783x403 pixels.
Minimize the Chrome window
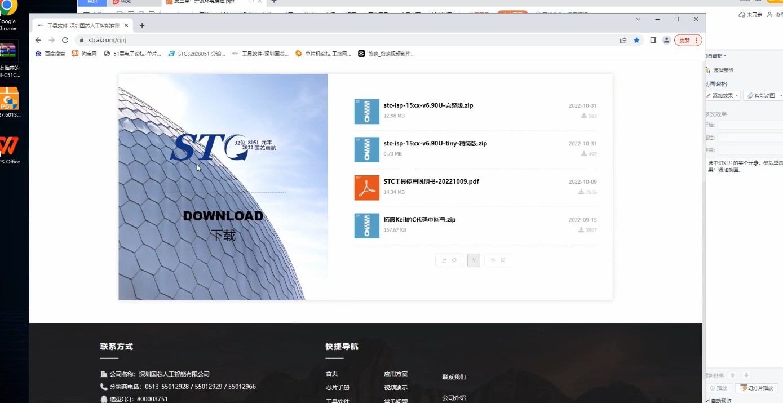click(x=657, y=19)
